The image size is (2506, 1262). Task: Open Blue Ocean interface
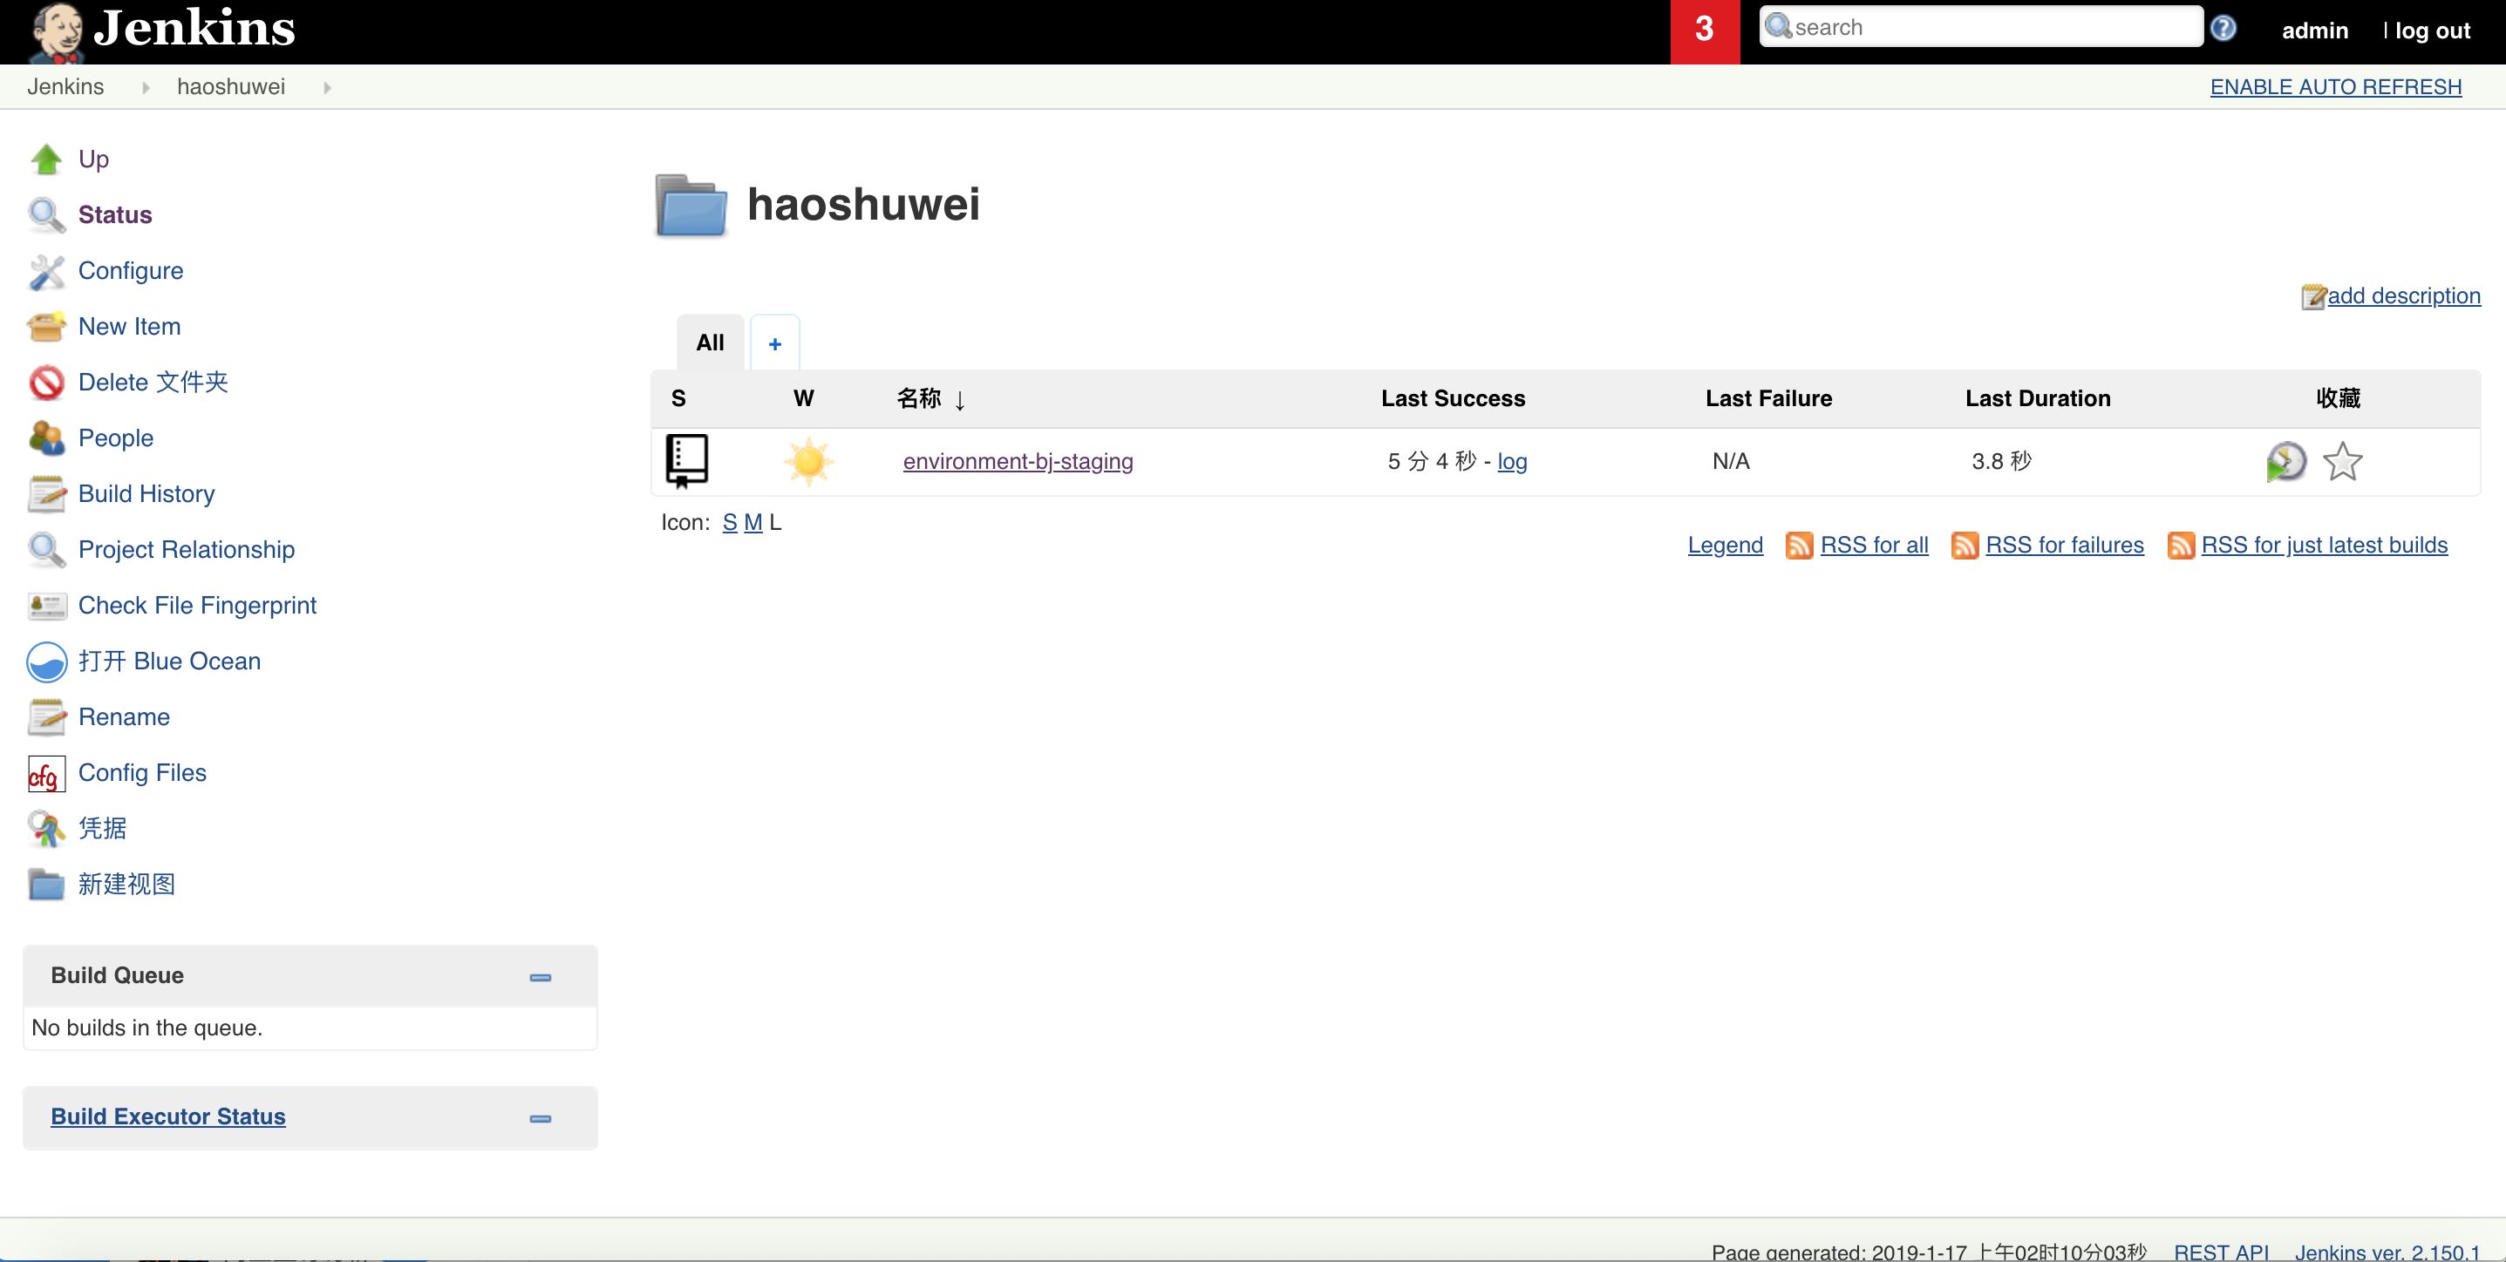[x=171, y=660]
